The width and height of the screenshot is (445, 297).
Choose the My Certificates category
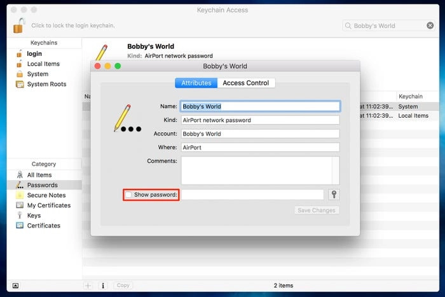click(48, 205)
